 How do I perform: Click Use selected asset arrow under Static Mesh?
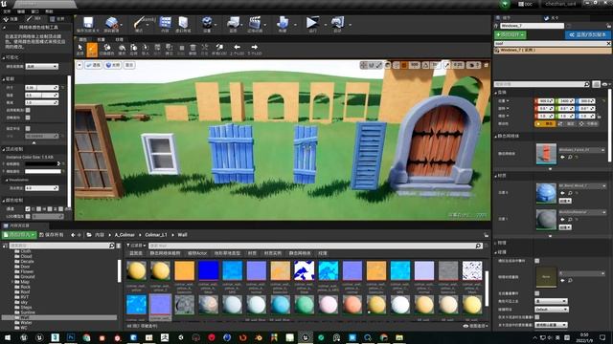click(562, 157)
